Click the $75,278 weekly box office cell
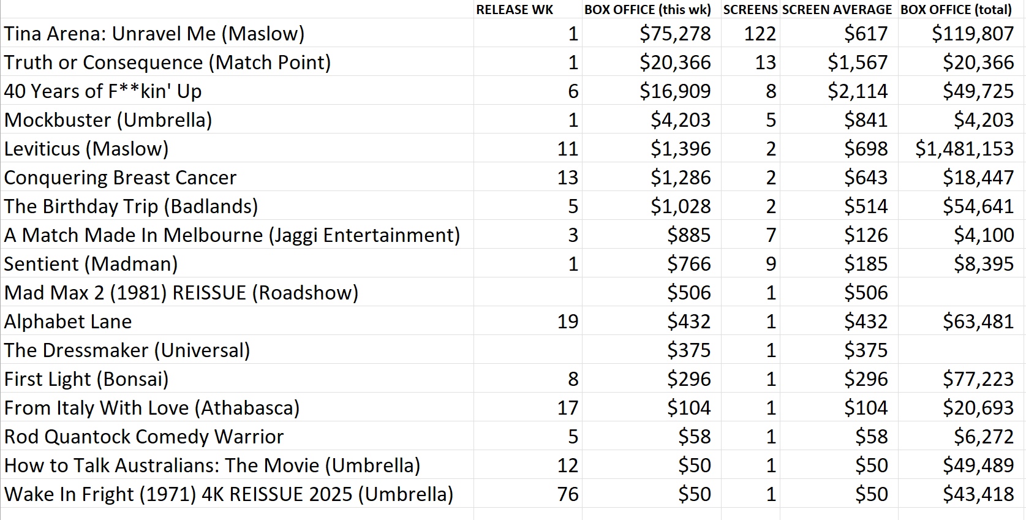Viewport: 1026px width, 520px height. pos(651,33)
